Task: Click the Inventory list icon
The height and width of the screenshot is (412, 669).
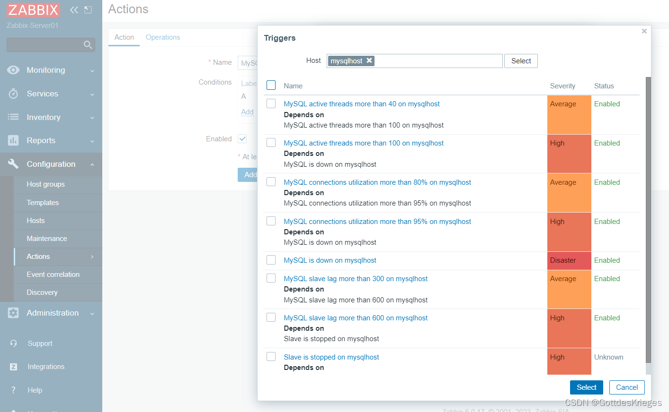Action: pos(13,117)
